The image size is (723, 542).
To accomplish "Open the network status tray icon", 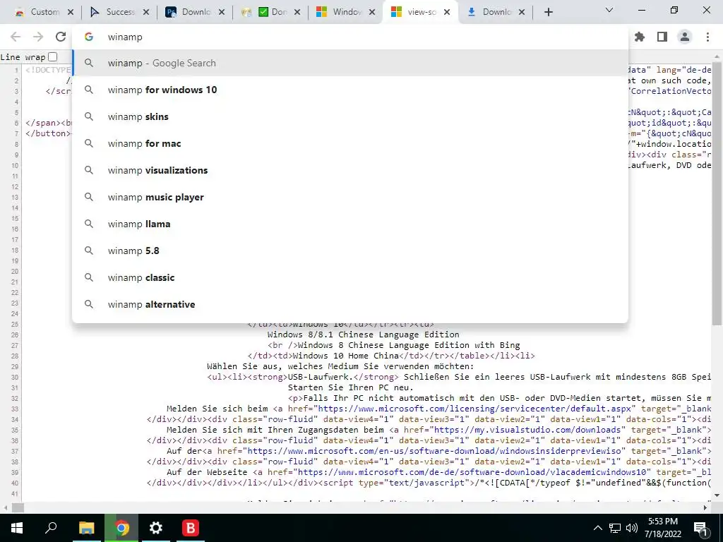I will [x=615, y=528].
